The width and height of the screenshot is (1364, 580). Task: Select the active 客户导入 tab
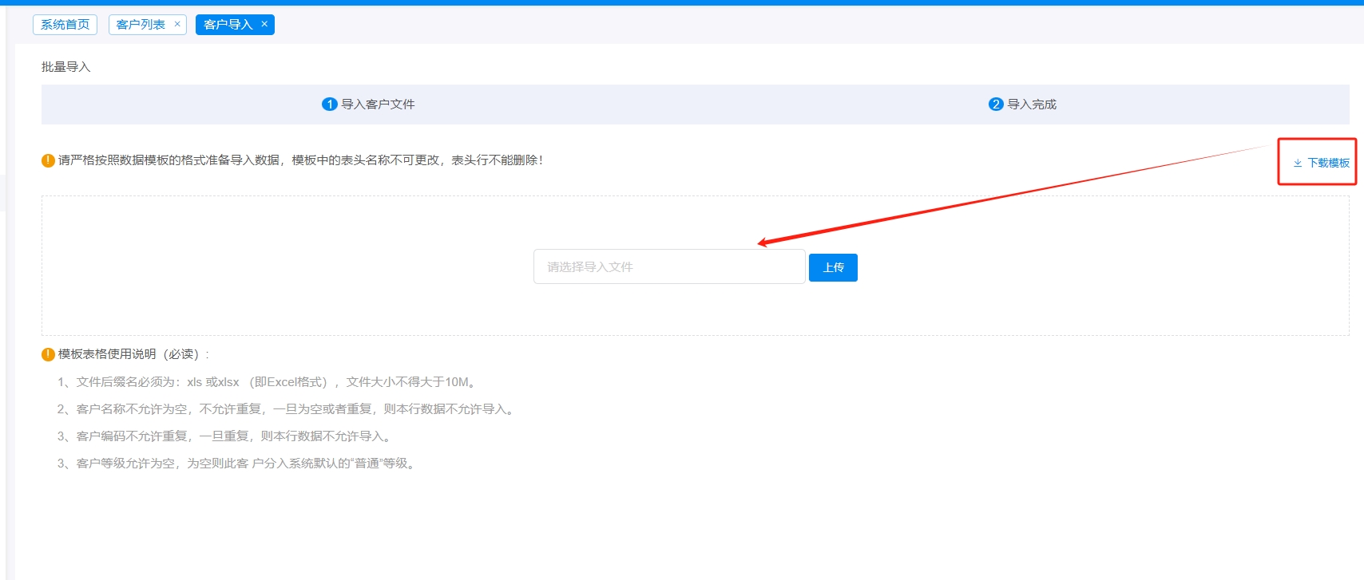[x=228, y=25]
